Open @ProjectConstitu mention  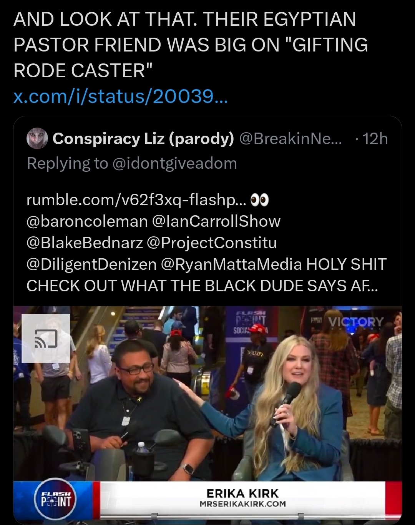pyautogui.click(x=212, y=243)
